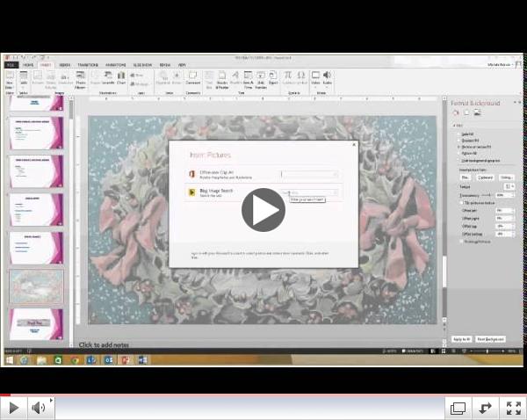Image resolution: width=527 pixels, height=420 pixels.
Task: Mute the video using the speaker icon
Action: coord(39,408)
